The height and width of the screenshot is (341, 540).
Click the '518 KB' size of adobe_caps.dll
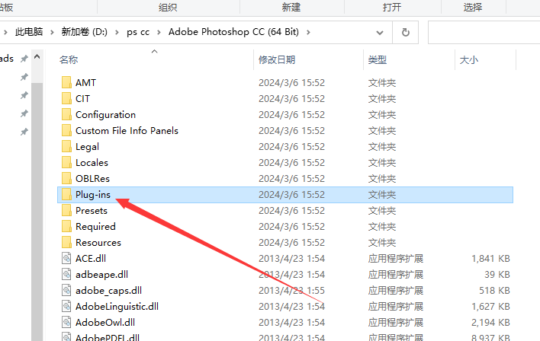(494, 291)
